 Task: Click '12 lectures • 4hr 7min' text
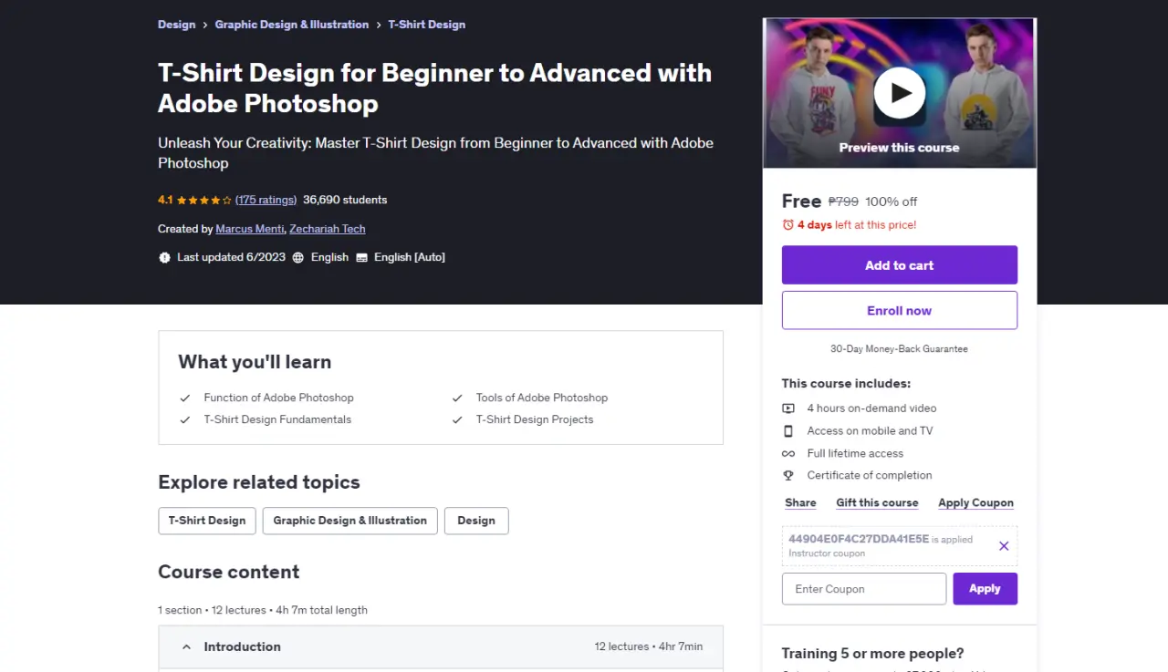pyautogui.click(x=649, y=646)
